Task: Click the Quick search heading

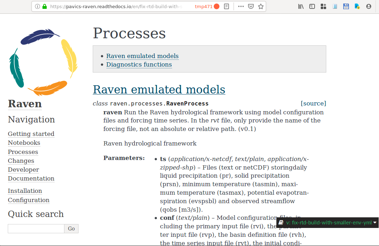Action: pos(36,214)
